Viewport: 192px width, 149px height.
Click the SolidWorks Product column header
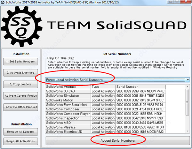coord(68,87)
